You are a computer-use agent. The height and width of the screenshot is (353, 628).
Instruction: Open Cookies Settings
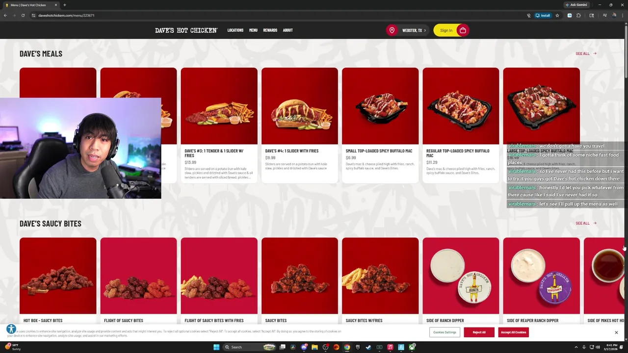(x=445, y=332)
